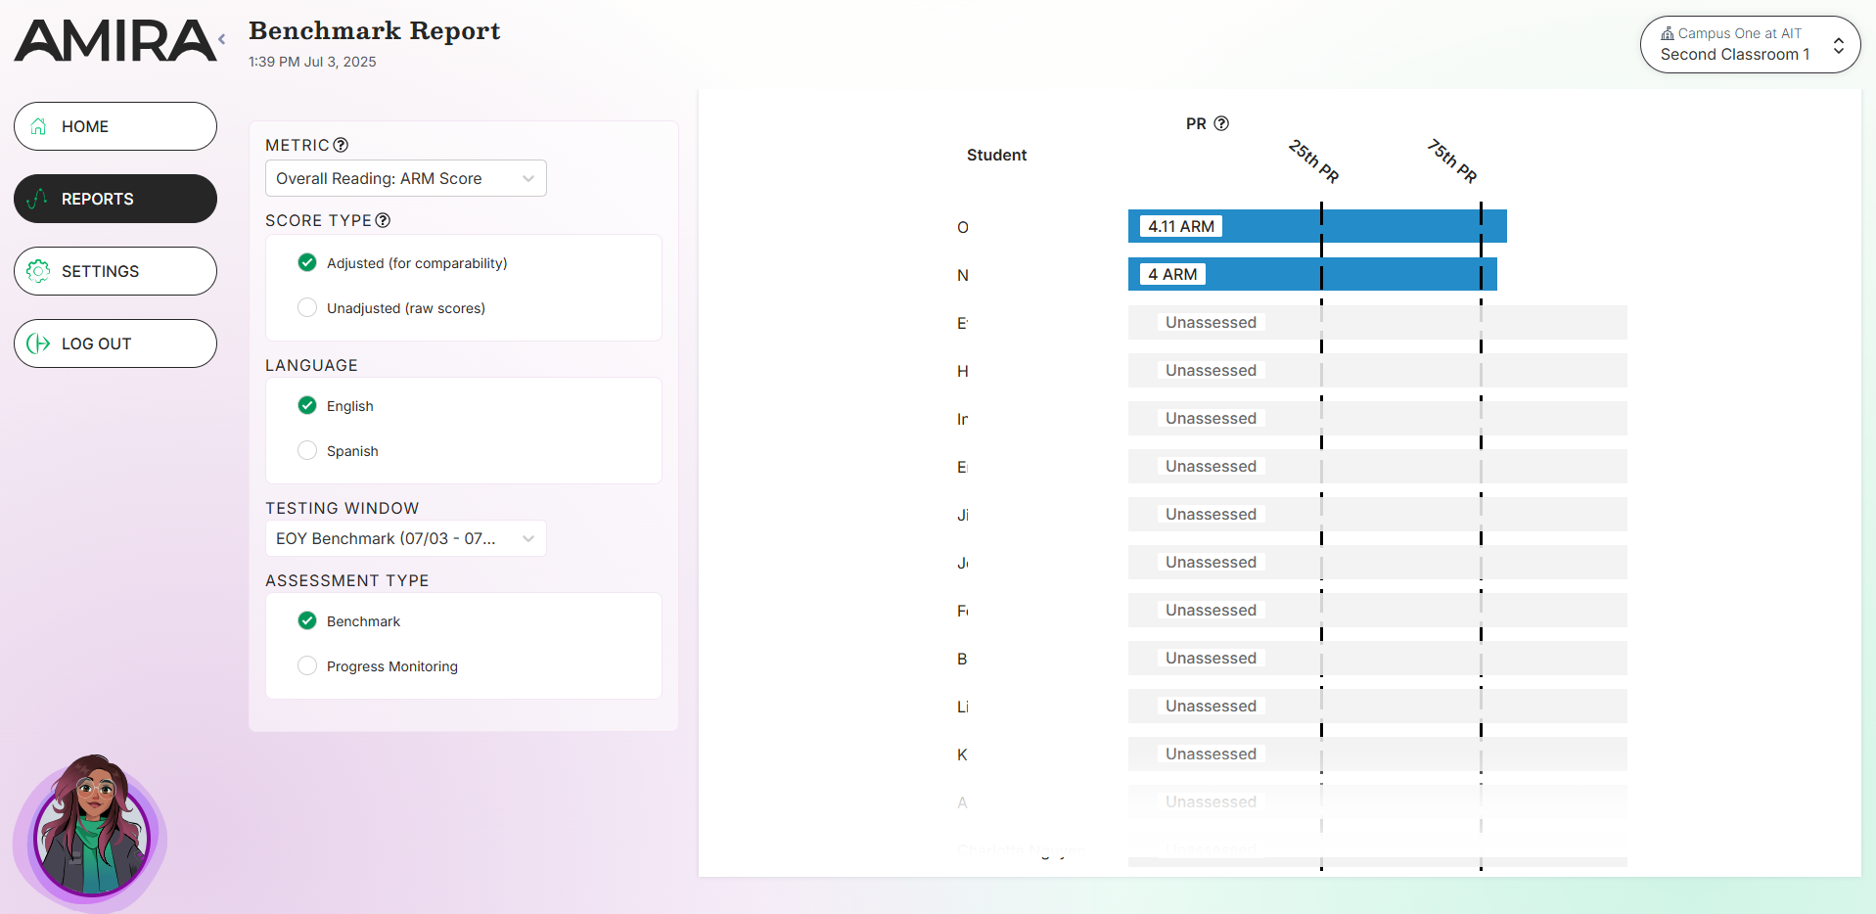Click the 4.11 ARM score bar

coord(1317,226)
